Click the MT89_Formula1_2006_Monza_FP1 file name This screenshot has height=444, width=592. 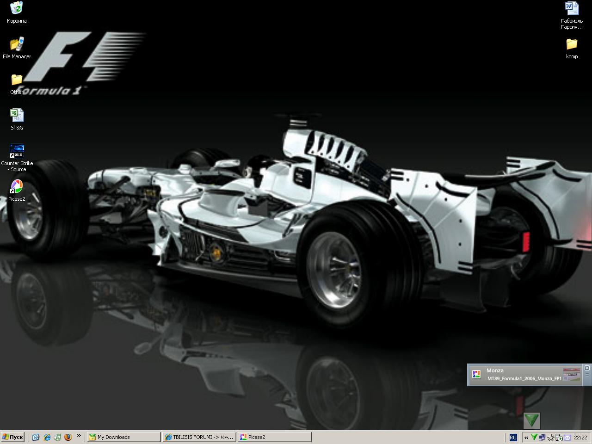(x=524, y=378)
